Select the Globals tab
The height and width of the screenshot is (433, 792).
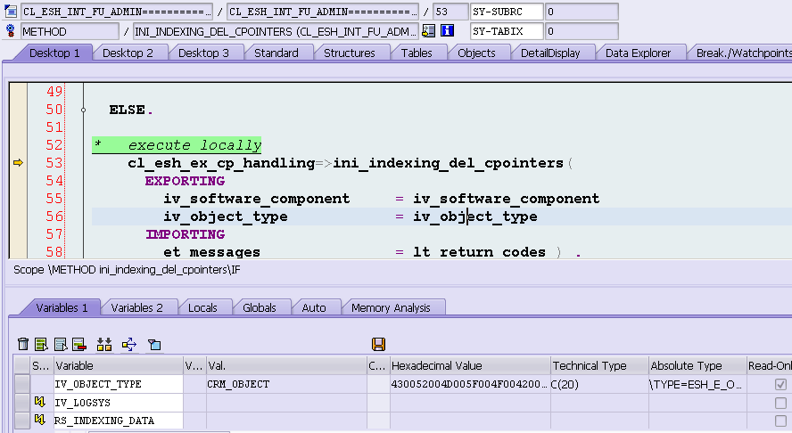[260, 308]
